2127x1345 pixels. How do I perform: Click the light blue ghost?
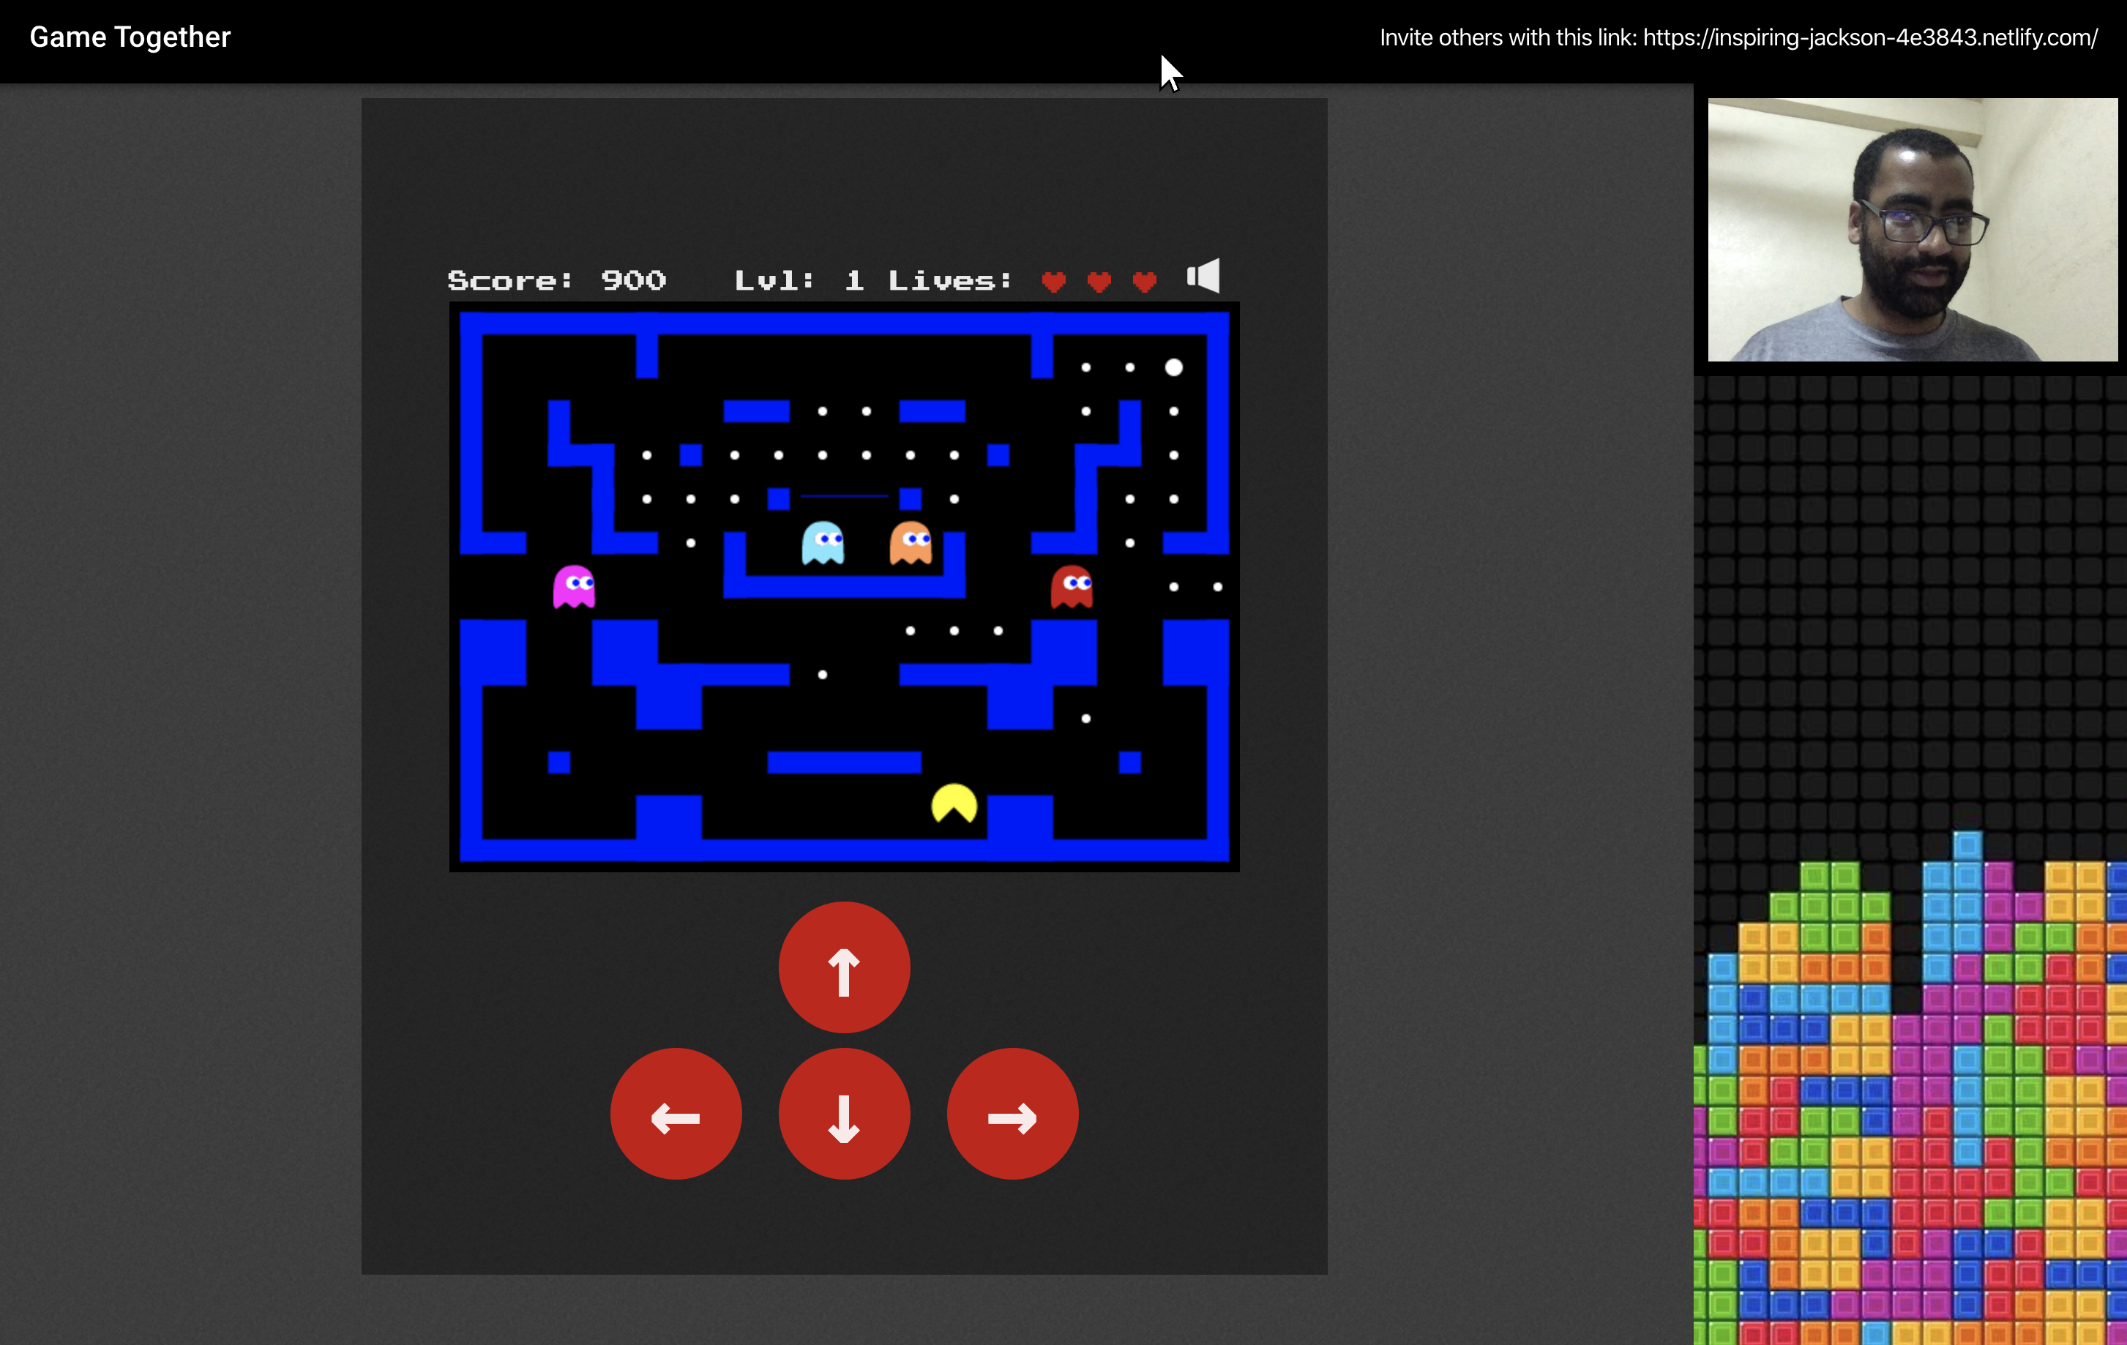pyautogui.click(x=823, y=542)
